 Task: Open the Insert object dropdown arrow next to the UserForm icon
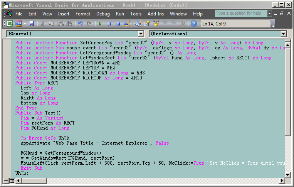25,24
